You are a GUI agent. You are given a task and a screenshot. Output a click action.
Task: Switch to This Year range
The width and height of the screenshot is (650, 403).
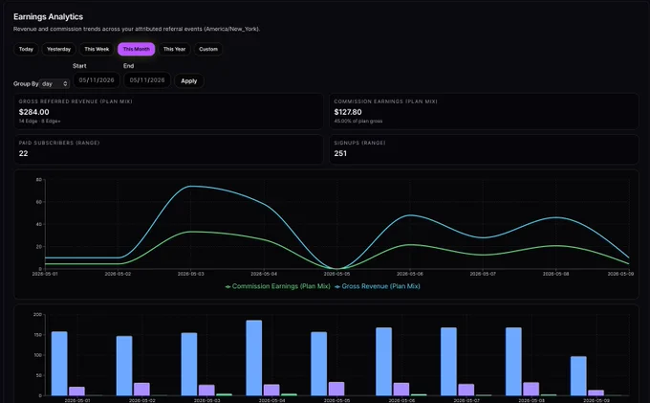tap(174, 49)
